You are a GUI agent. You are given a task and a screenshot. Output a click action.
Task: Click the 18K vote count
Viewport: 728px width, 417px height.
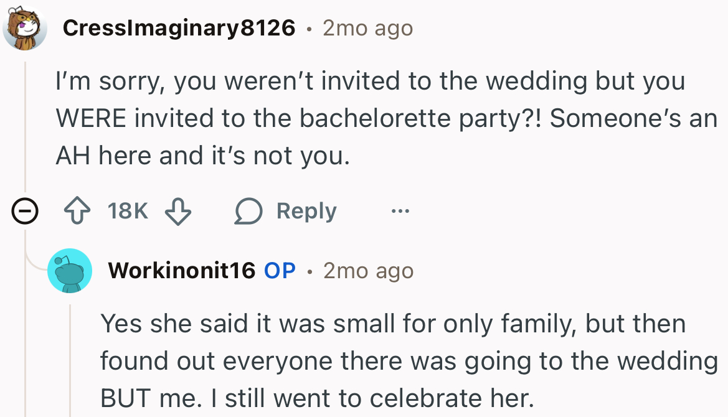(128, 212)
